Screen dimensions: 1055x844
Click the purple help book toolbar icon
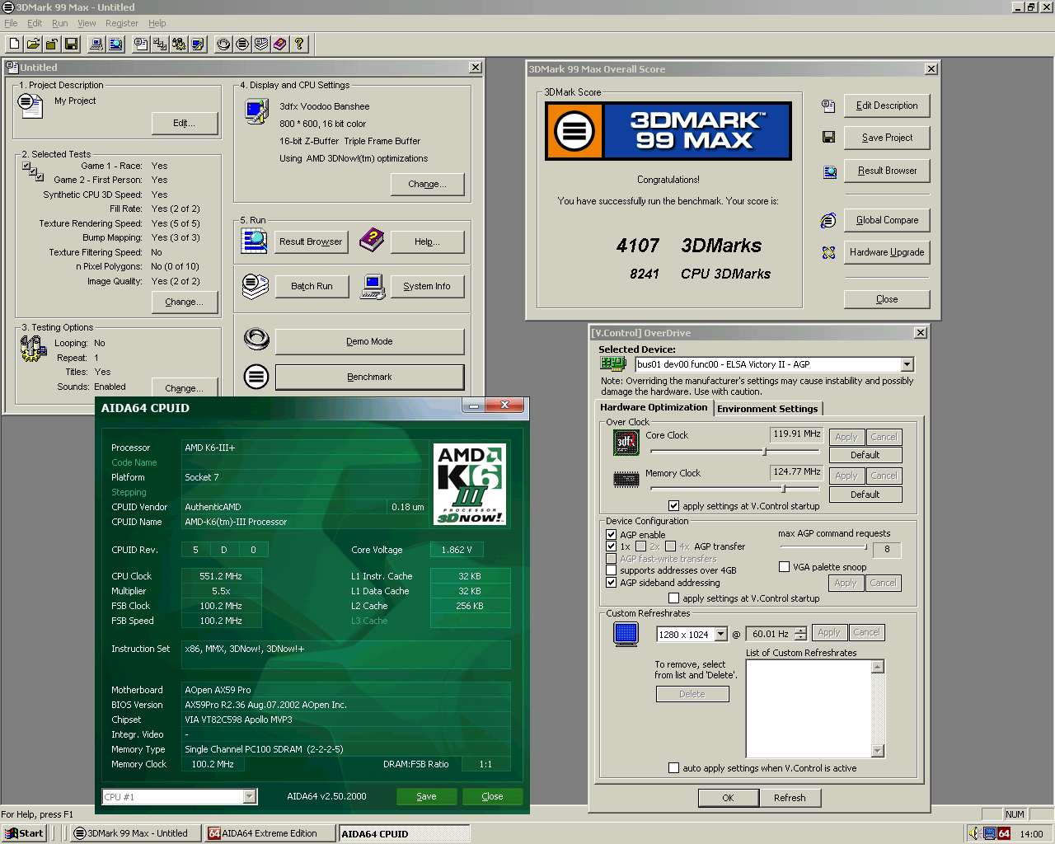(x=280, y=44)
